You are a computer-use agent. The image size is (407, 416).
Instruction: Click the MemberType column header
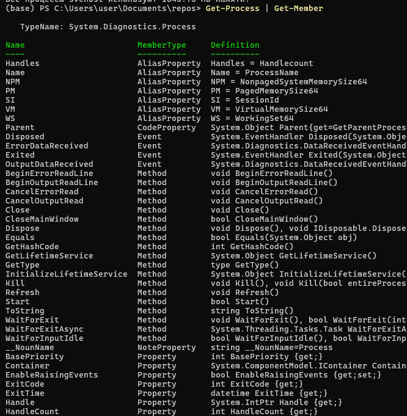coord(161,45)
